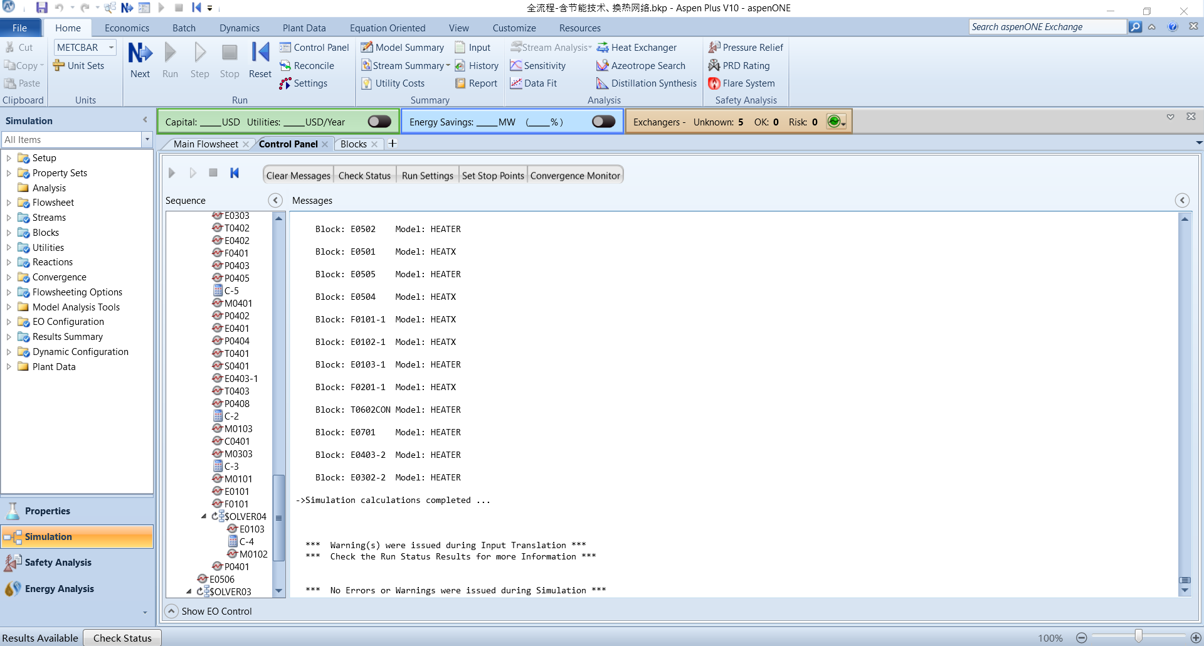Save file via quick access toolbar
The height and width of the screenshot is (646, 1204).
click(x=42, y=8)
